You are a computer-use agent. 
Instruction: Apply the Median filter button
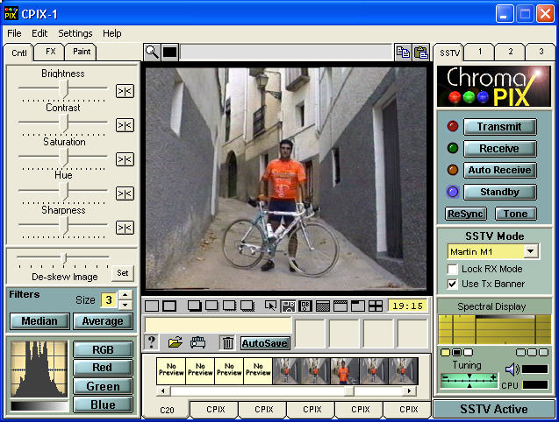[40, 321]
